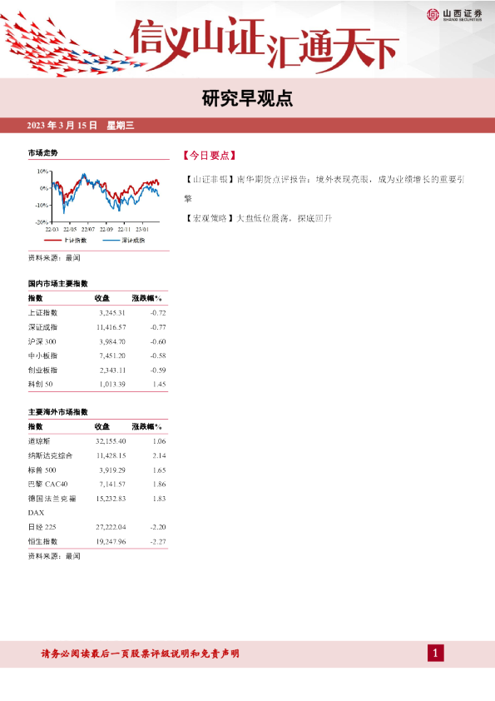Click the 涨跌幅% header of domestic table
The width and height of the screenshot is (495, 701).
(146, 298)
